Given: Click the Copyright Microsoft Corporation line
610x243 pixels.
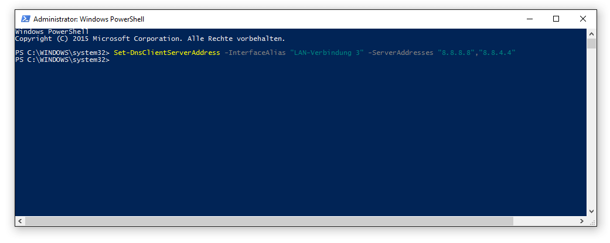Looking at the screenshot, I should [x=150, y=39].
